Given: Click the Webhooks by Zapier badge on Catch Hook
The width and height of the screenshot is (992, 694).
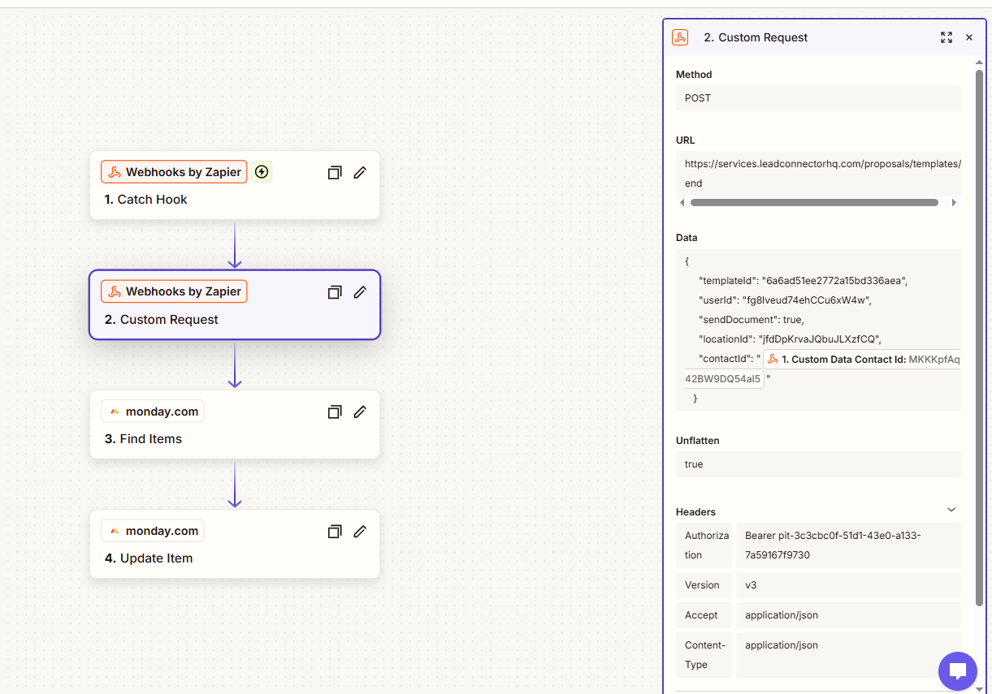Looking at the screenshot, I should pyautogui.click(x=174, y=172).
